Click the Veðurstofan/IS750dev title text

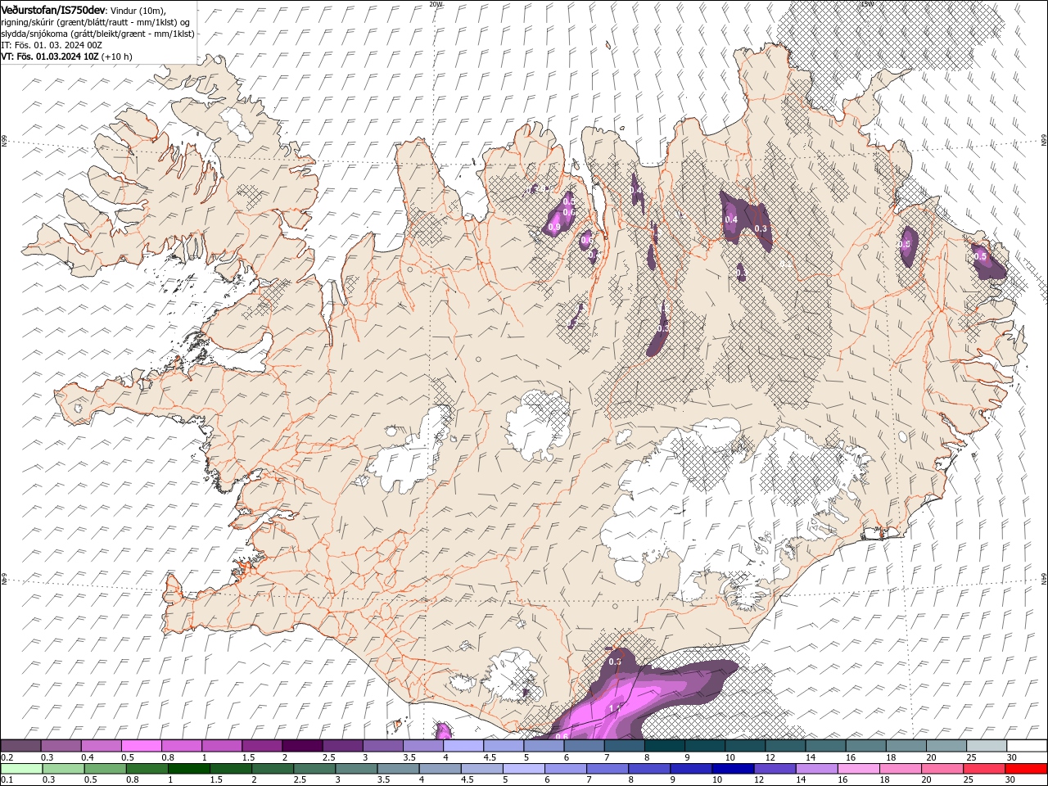(53, 9)
